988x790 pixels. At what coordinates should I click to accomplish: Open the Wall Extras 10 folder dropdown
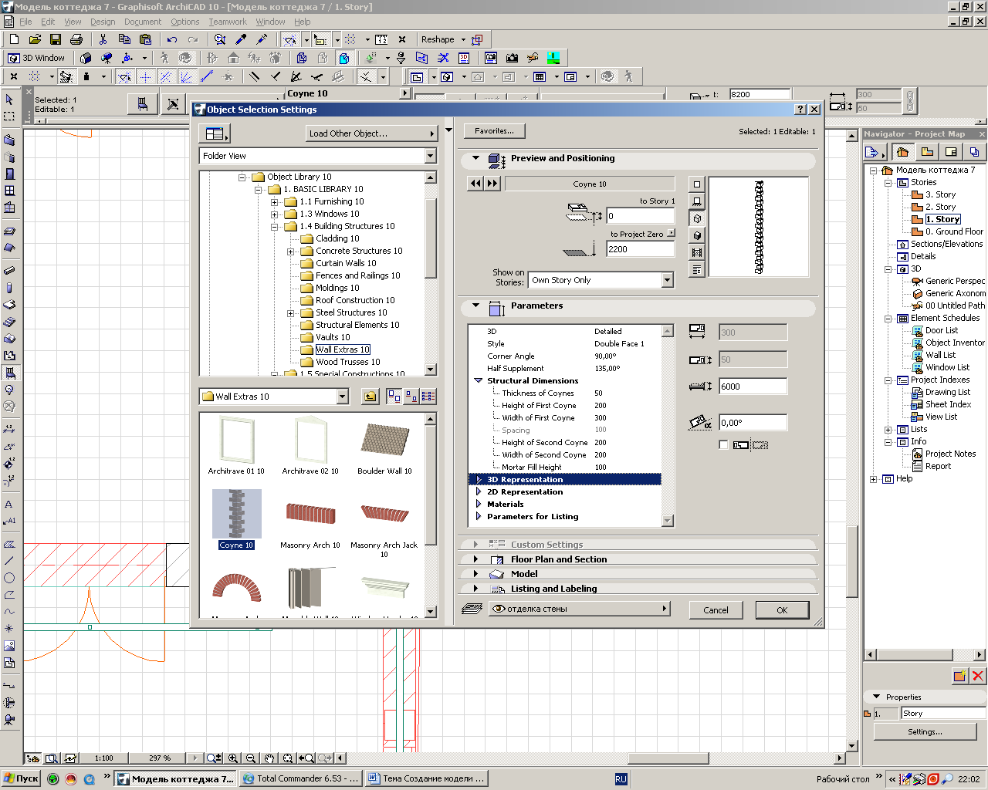point(343,397)
